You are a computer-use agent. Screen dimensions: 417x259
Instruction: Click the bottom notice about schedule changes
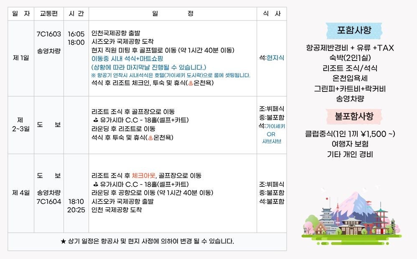tap(148, 241)
